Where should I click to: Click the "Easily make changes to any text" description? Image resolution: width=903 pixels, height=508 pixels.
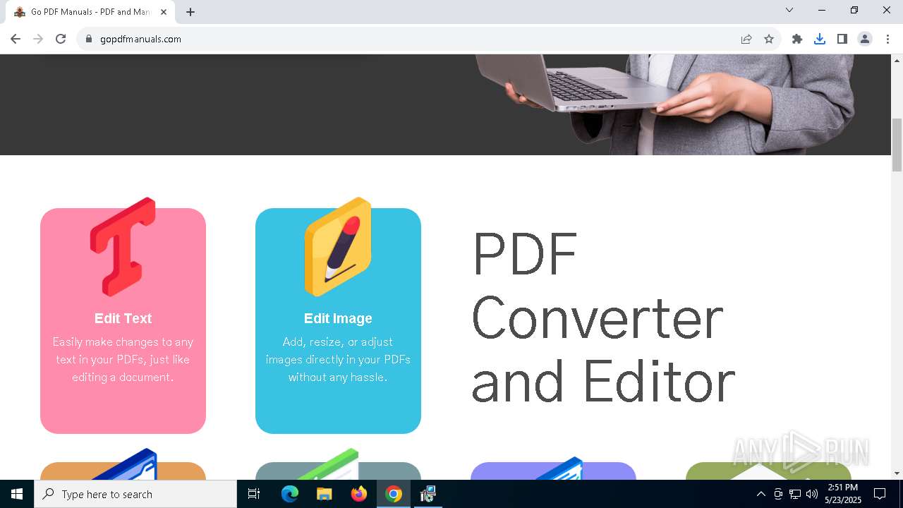[x=123, y=359]
